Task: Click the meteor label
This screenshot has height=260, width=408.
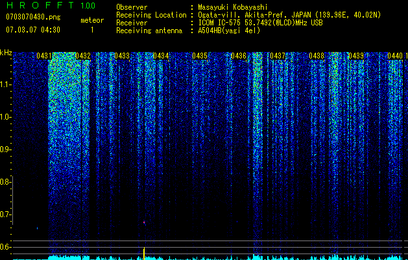Action: pyautogui.click(x=92, y=20)
